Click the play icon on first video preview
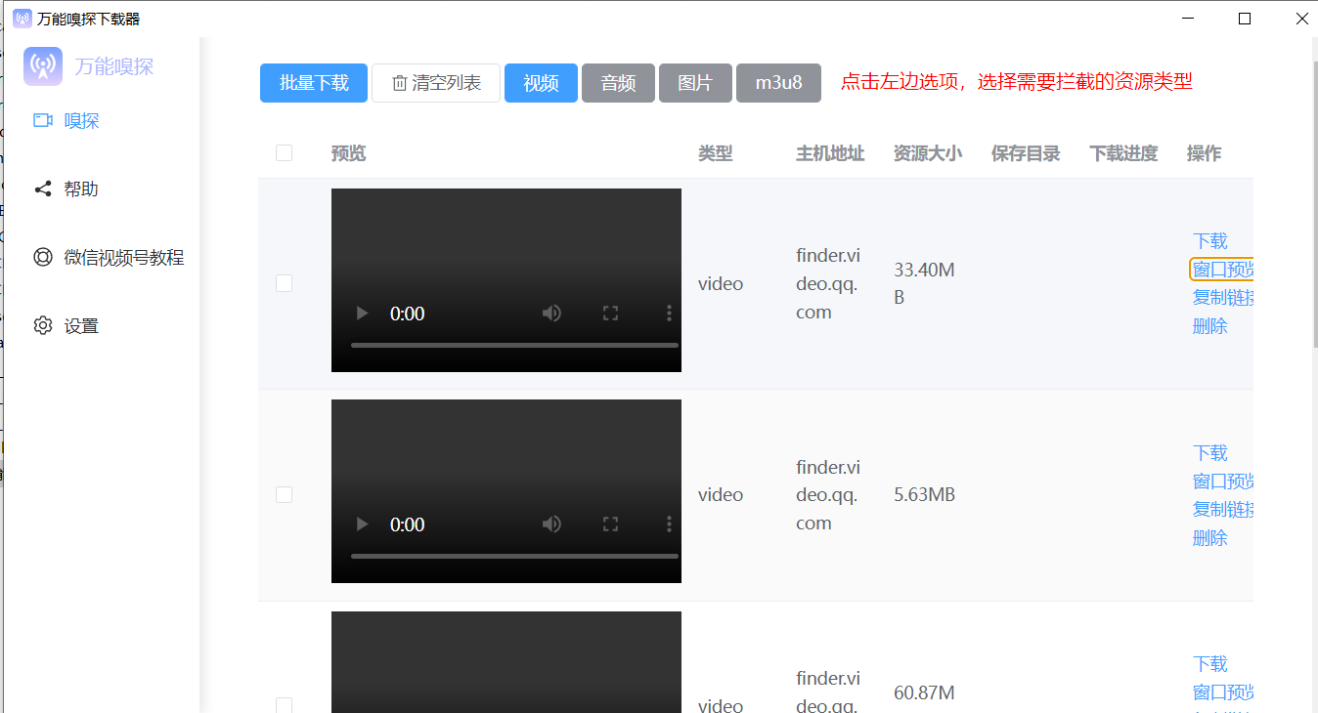Screen dimensions: 1318x713 pos(363,314)
